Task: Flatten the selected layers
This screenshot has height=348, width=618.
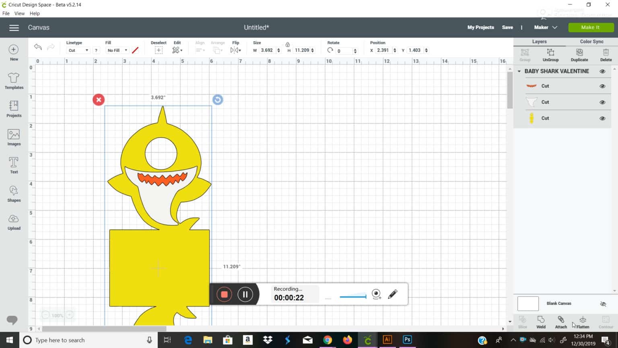Action: point(583,322)
